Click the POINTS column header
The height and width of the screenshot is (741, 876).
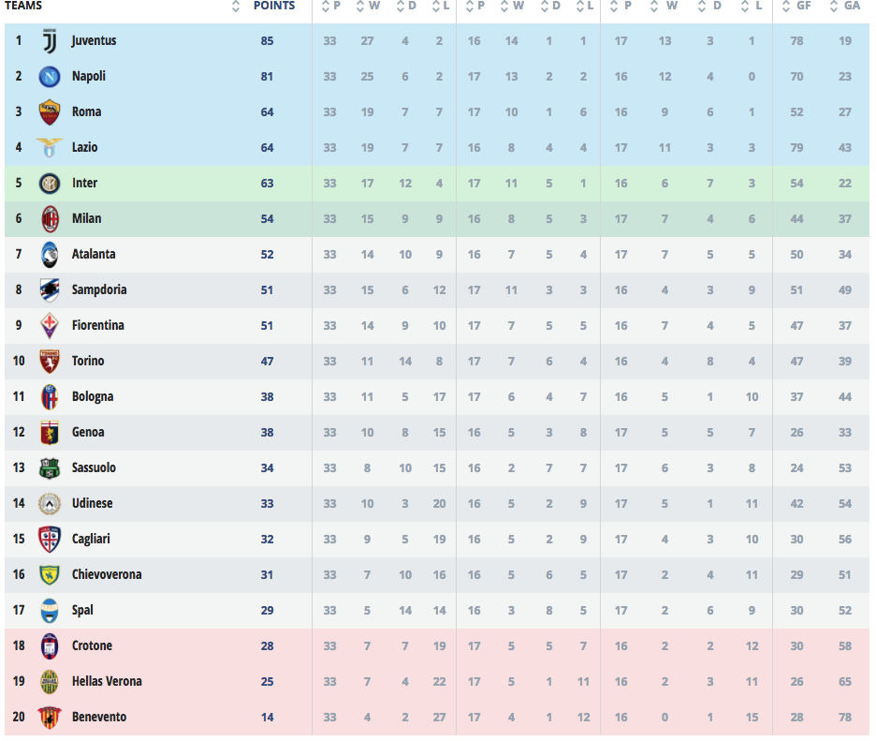273,6
